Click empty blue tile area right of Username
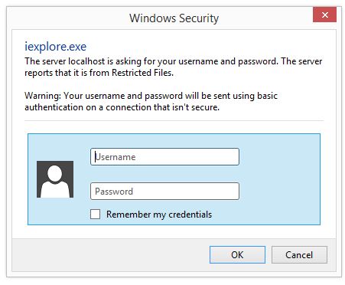The height and width of the screenshot is (285, 345). [x=279, y=156]
